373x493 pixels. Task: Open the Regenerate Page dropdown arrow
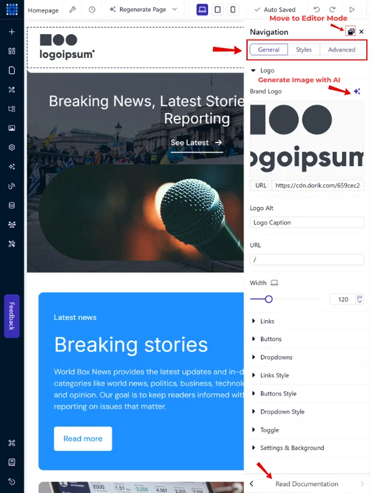pos(175,9)
